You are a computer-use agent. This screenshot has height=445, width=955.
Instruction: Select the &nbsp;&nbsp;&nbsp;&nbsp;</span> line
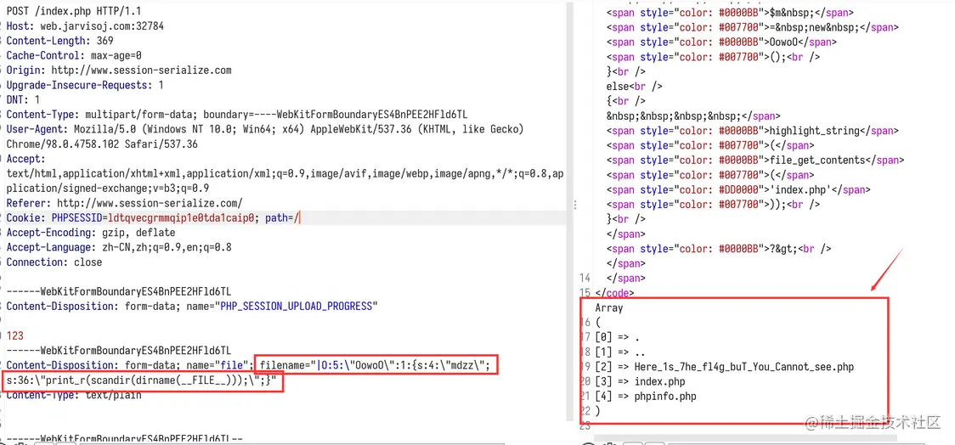point(693,115)
